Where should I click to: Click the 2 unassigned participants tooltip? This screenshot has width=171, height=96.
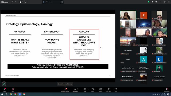pos(65,84)
